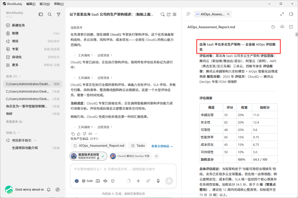This screenshot has height=198, width=298.
Task: Send message with arrow button
Action: (169, 181)
